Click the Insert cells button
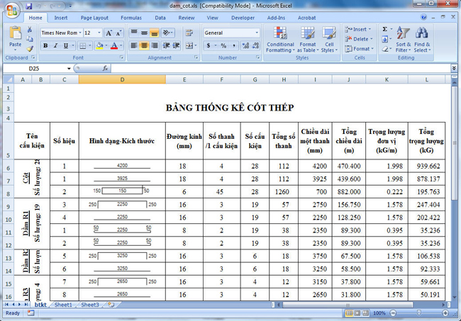 click(x=359, y=29)
